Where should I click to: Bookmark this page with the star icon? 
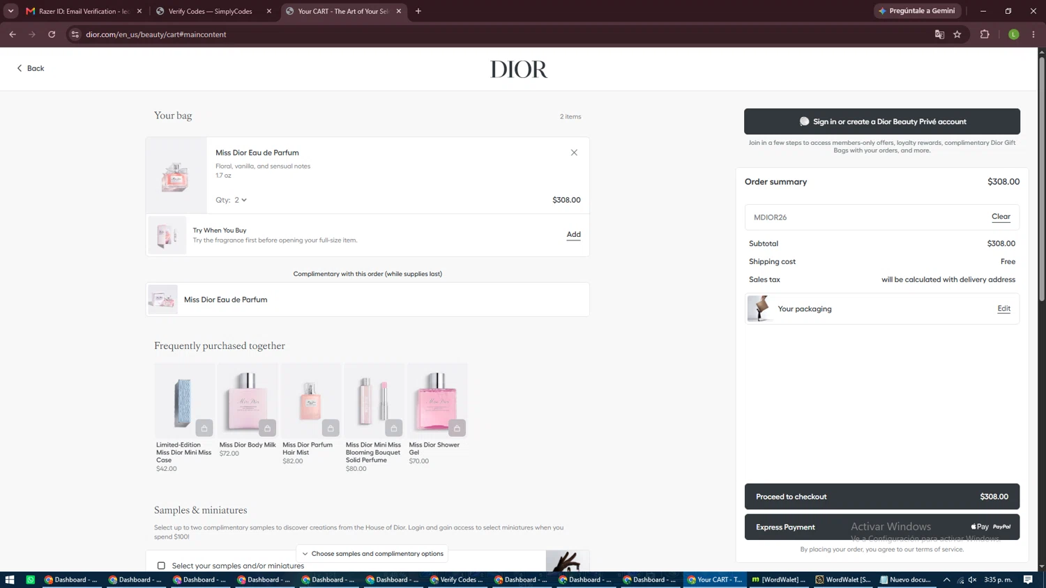[957, 34]
